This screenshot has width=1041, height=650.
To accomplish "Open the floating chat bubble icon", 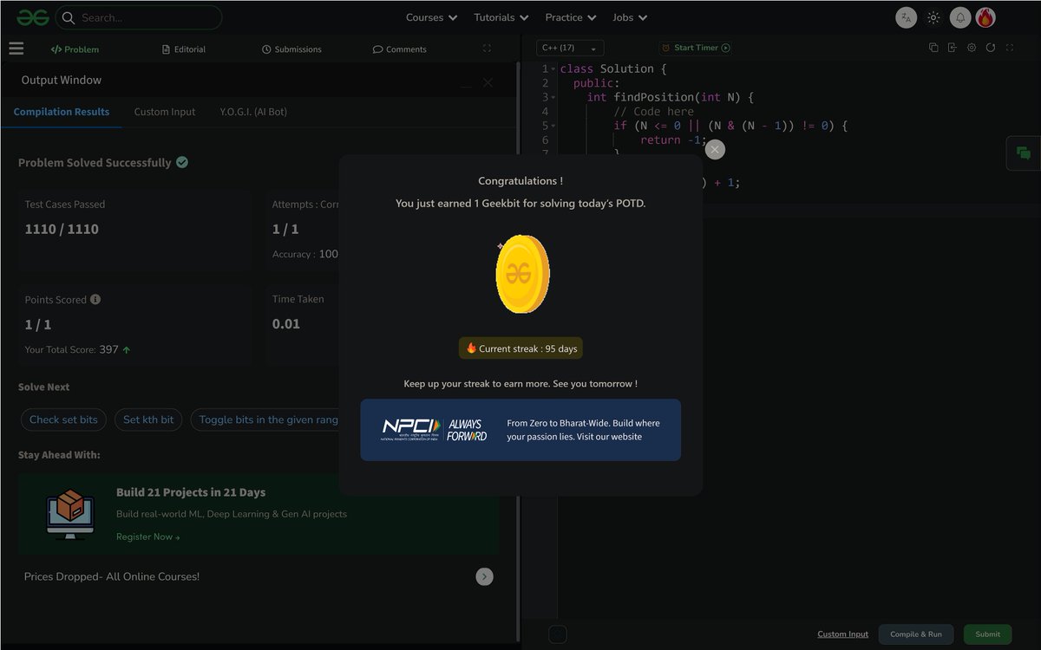I will pyautogui.click(x=1024, y=153).
